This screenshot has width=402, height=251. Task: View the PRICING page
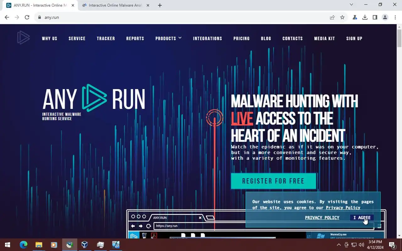(x=242, y=39)
